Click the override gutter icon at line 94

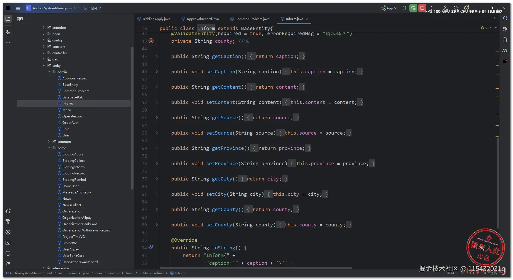pos(151,247)
